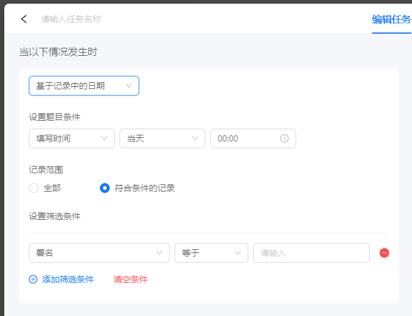Image resolution: width=412 pixels, height=316 pixels.
Task: Click chevron icon on 基于记录中的日期 box
Action: (x=129, y=86)
